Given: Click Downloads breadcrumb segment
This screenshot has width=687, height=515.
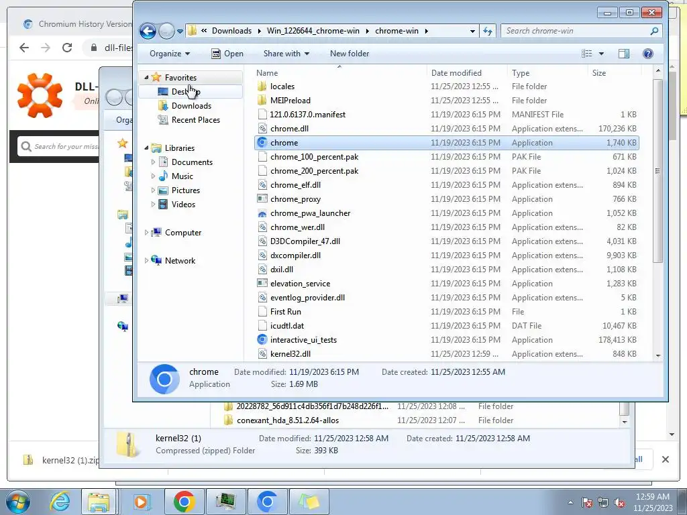Looking at the screenshot, I should click(x=231, y=31).
